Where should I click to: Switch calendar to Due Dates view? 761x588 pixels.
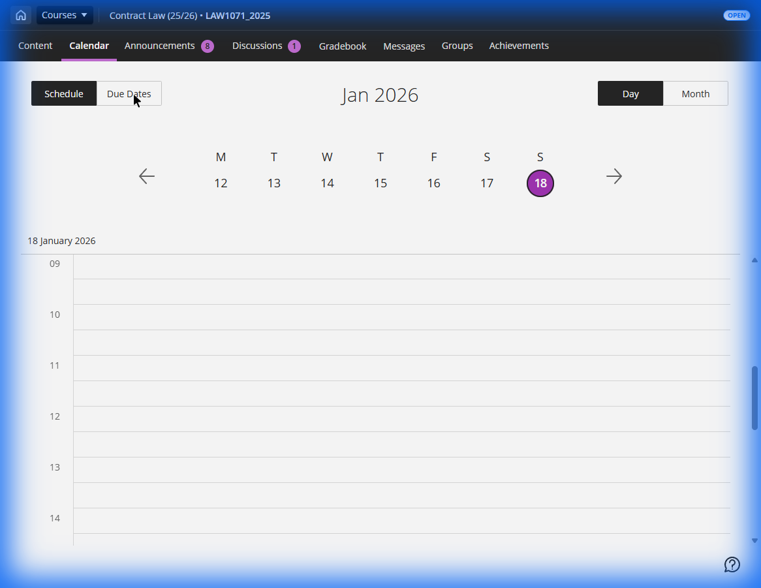(x=129, y=93)
